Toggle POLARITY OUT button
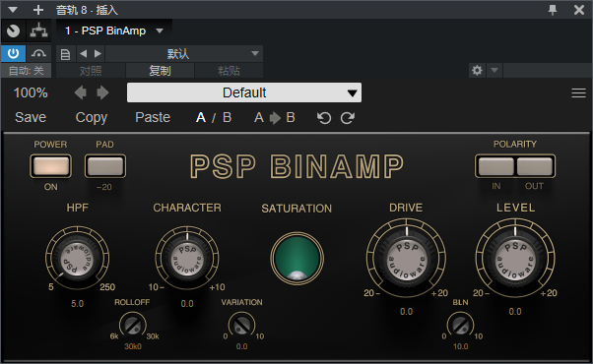 [x=535, y=166]
